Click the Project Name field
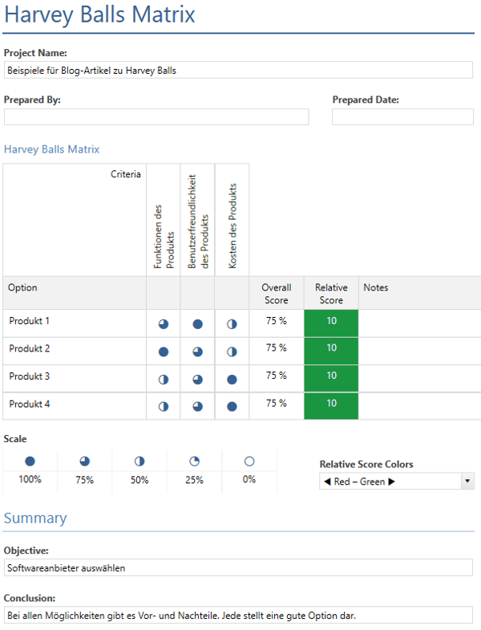 238,71
